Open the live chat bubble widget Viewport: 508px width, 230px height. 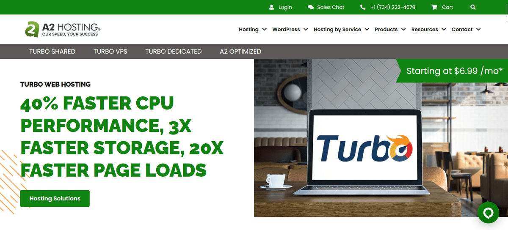(x=488, y=213)
